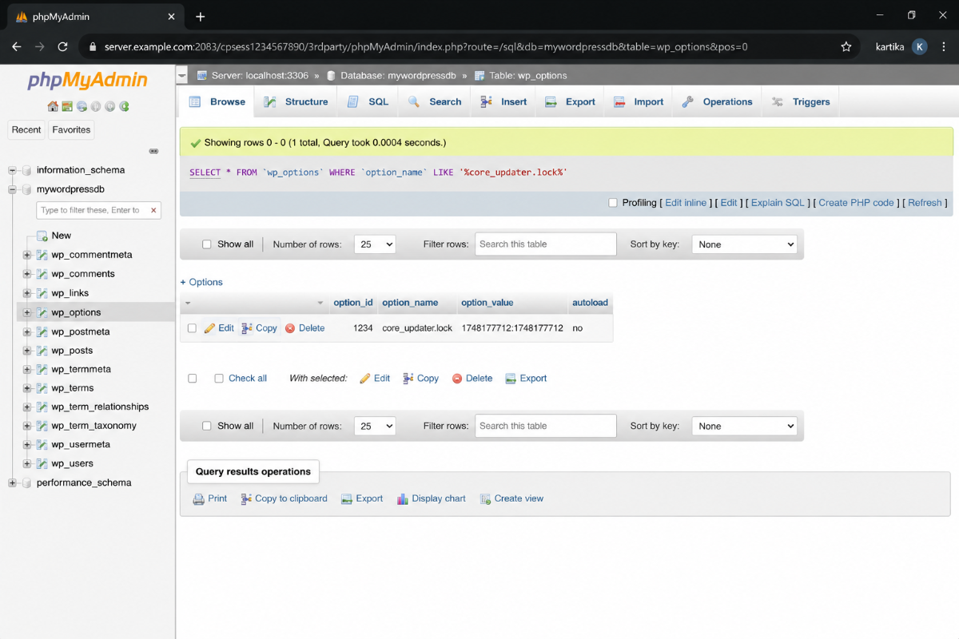Click the Edit inline link

[686, 203]
